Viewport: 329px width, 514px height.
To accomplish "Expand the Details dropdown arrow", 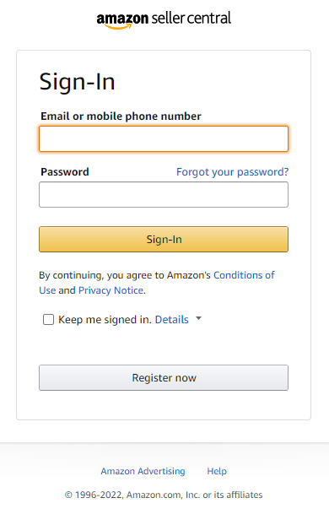I will [198, 318].
